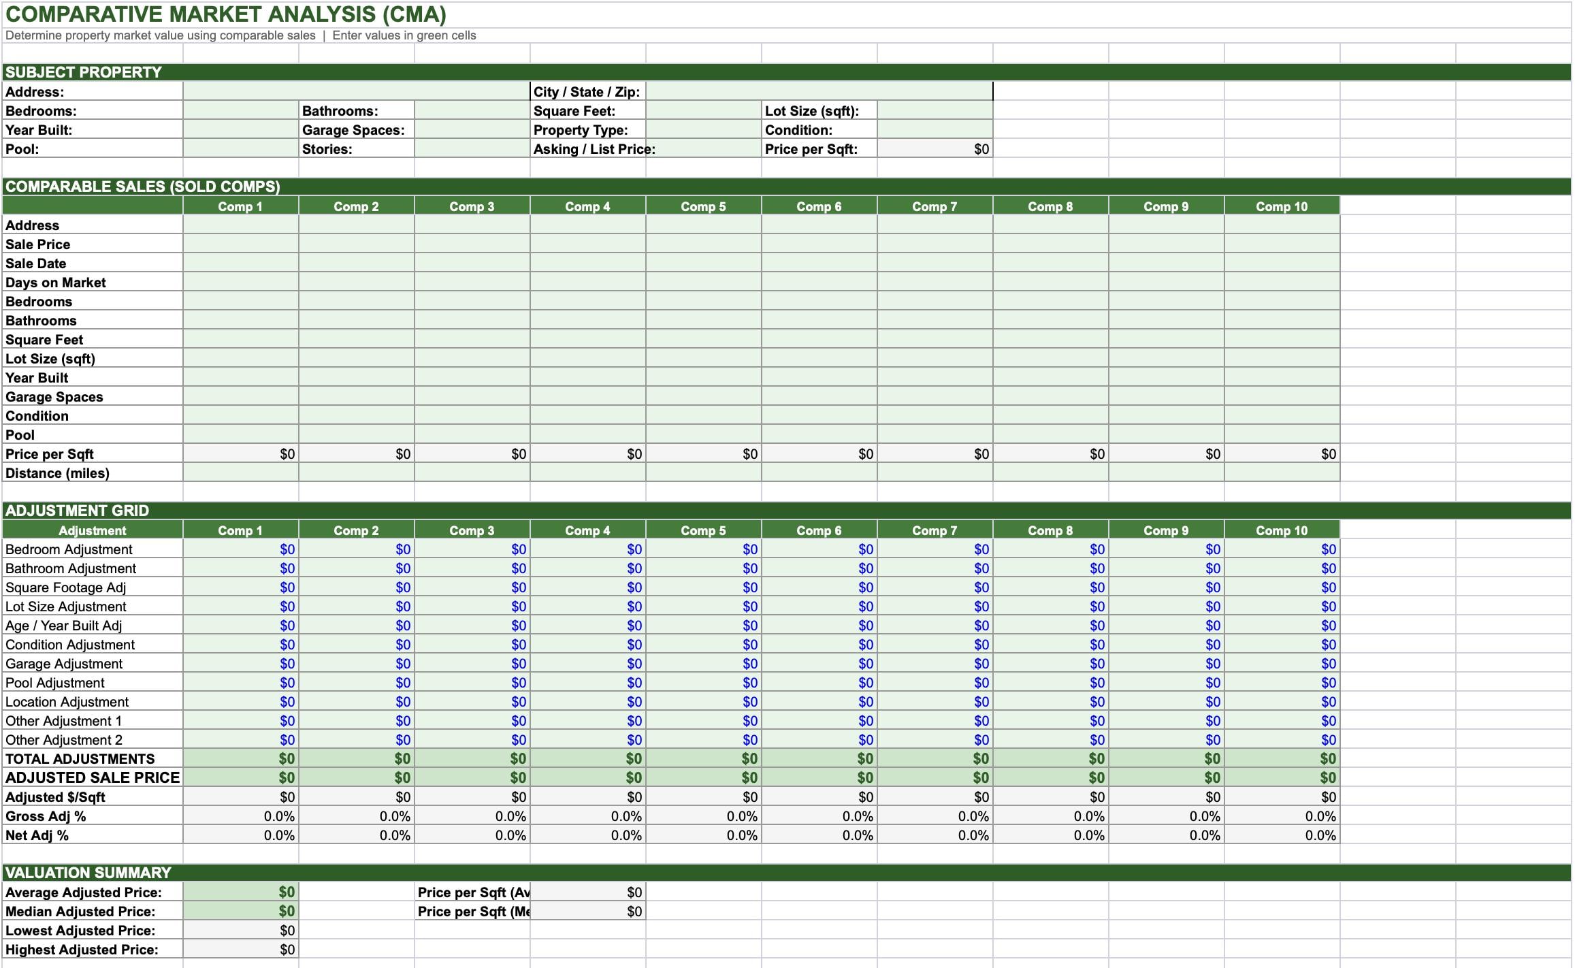This screenshot has width=1575, height=968.
Task: Select the Comp 2 Sale Price cell
Action: click(357, 244)
